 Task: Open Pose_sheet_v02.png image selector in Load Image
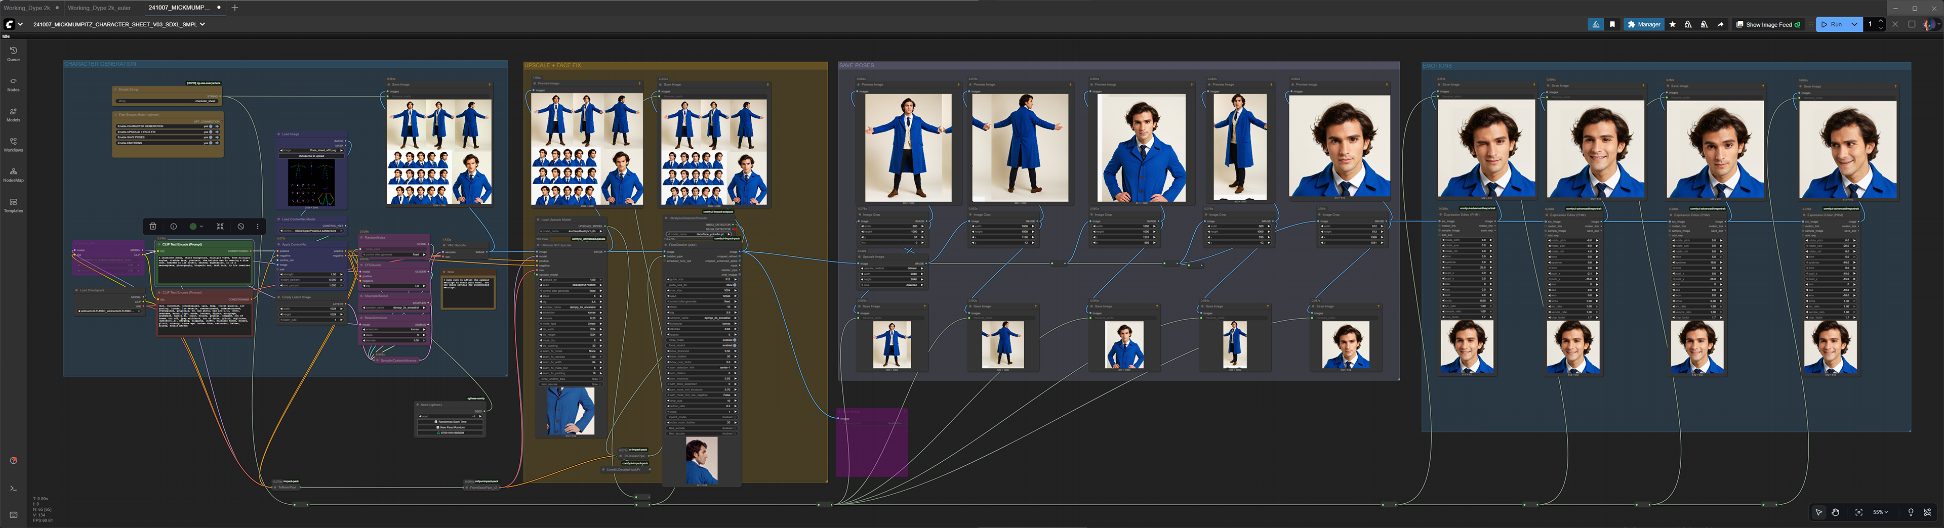pyautogui.click(x=312, y=150)
